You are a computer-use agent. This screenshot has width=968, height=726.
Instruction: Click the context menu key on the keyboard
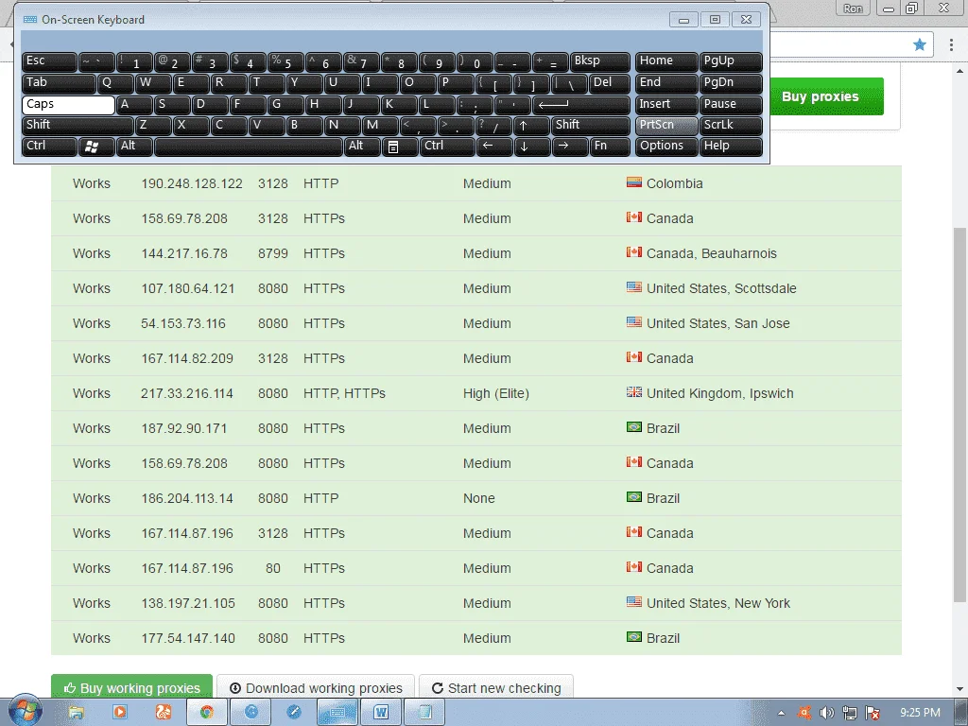click(x=400, y=147)
